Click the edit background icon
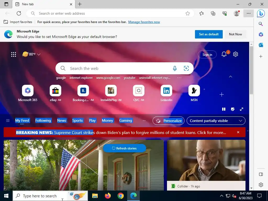The width and height of the screenshot is (268, 201). pos(233,109)
